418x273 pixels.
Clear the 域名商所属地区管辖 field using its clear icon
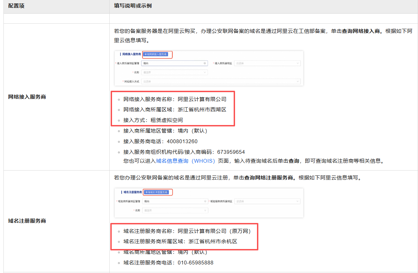click(x=205, y=201)
